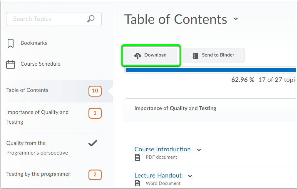298x189 pixels.
Task: Open the Lecture Handout actions chevron
Action: (x=190, y=176)
